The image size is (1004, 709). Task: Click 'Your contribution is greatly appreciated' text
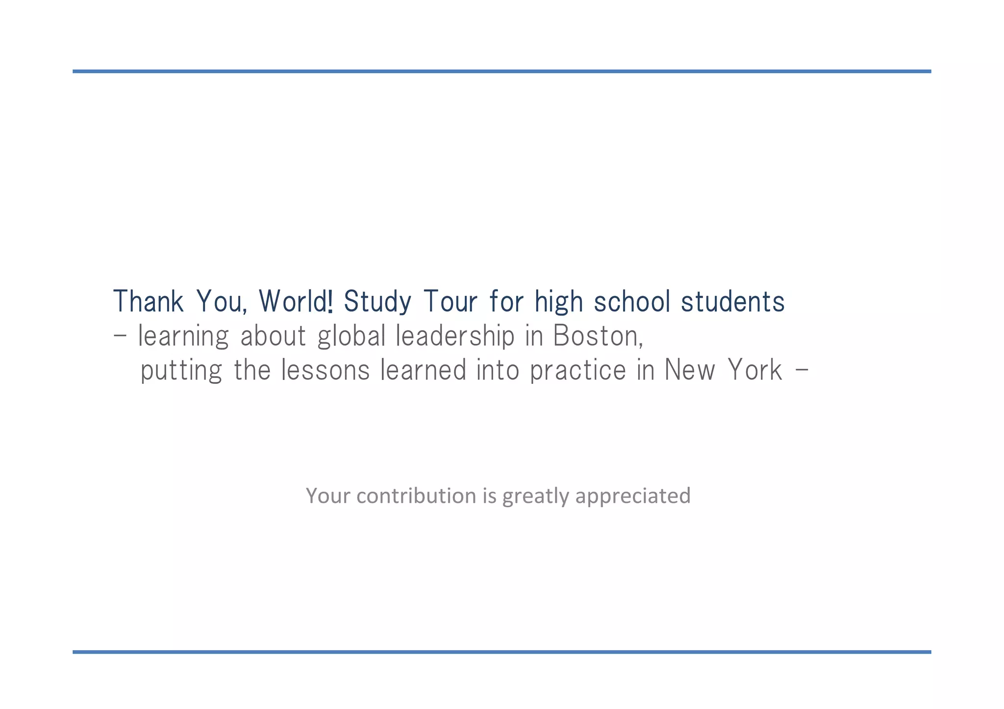[498, 496]
